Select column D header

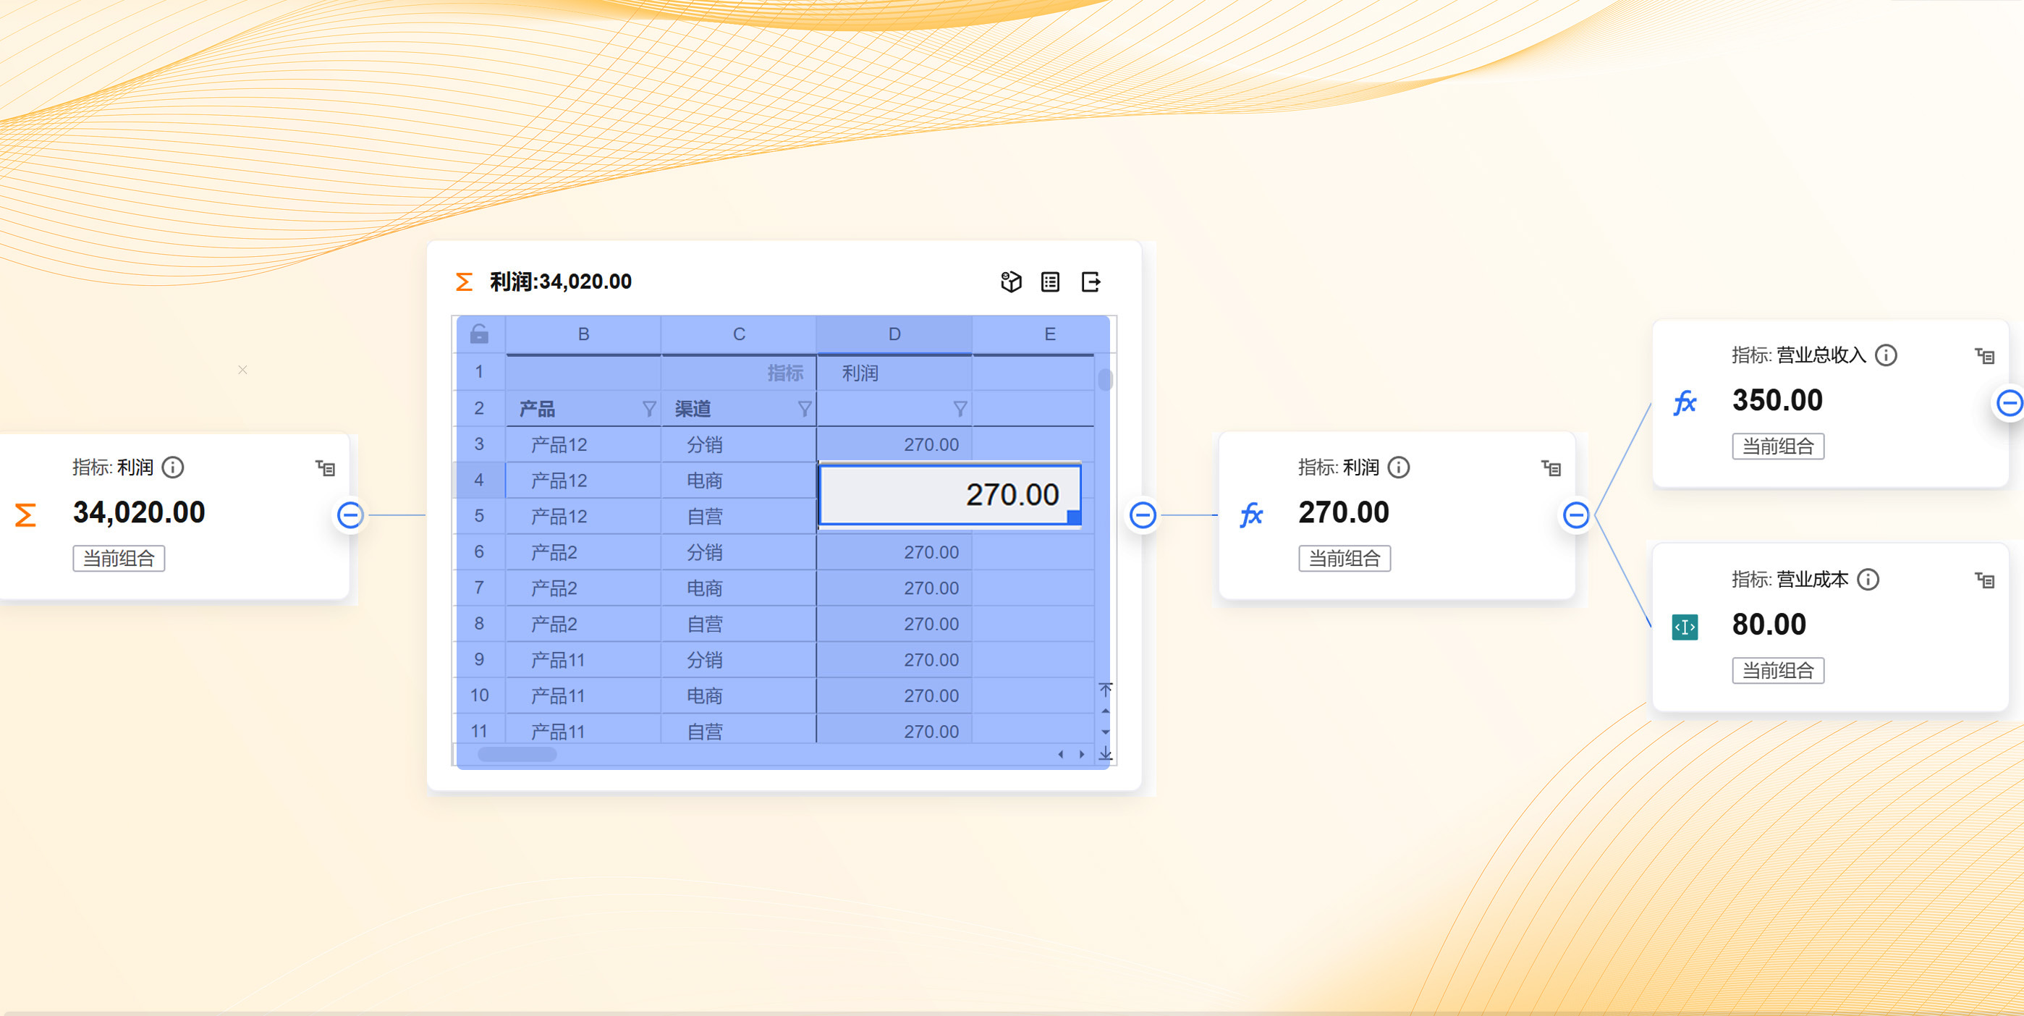tap(894, 334)
